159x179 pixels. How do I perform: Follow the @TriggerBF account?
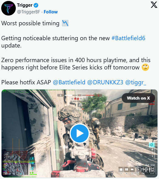tap(51, 12)
